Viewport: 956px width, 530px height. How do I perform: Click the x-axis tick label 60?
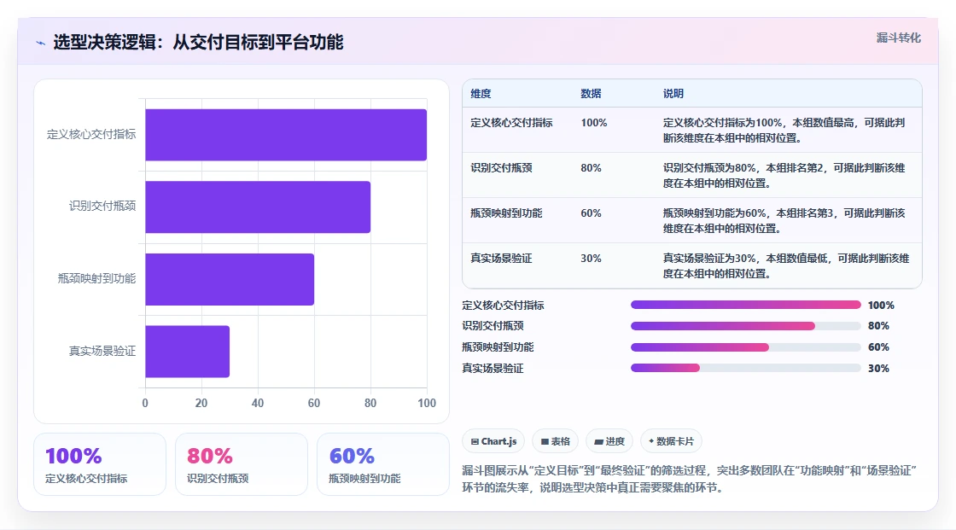point(314,403)
